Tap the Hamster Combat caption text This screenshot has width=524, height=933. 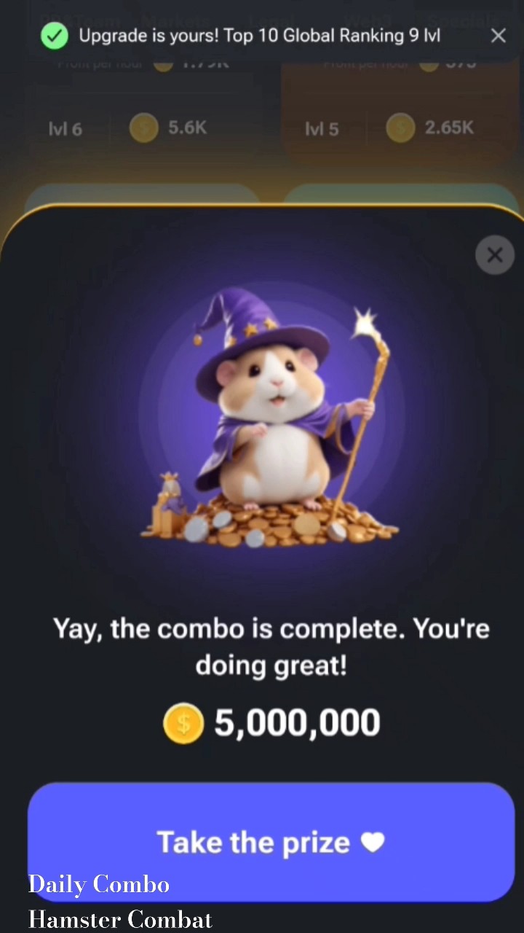tap(120, 919)
